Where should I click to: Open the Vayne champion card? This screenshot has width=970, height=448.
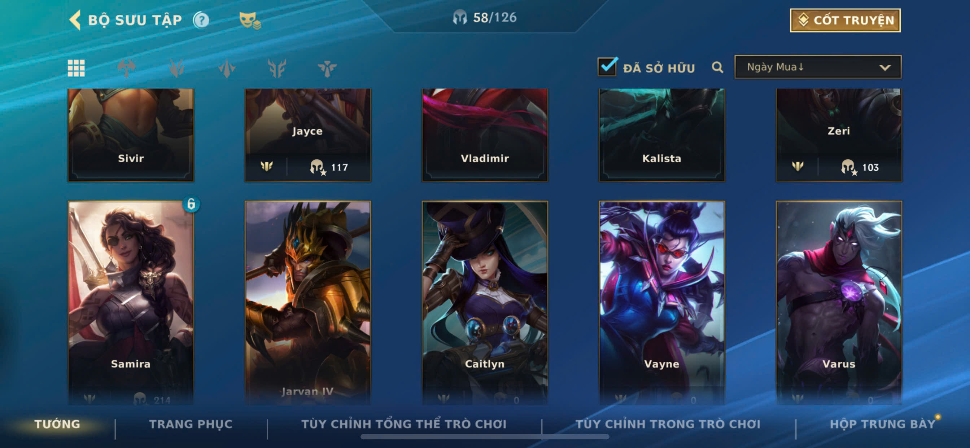click(x=661, y=303)
